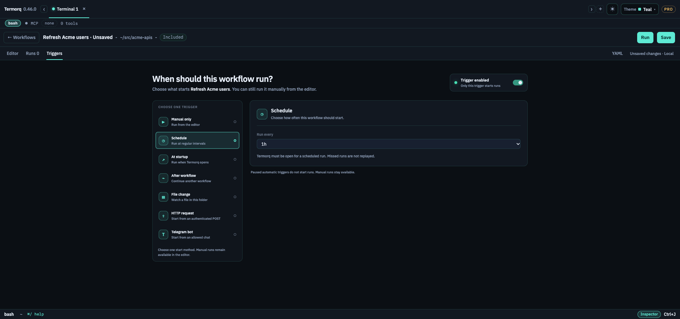This screenshot has width=680, height=319.
Task: Click the PRO badge
Action: pyautogui.click(x=668, y=9)
